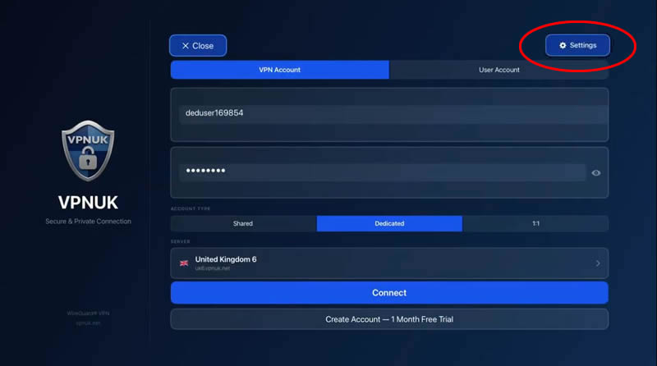Click the UK flag icon in the server row
The width and height of the screenshot is (657, 366).
(184, 263)
